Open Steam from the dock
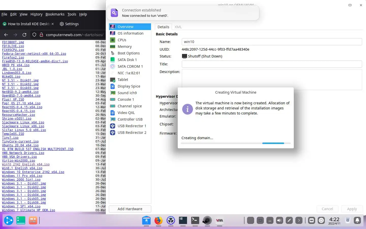The height and width of the screenshot is (229, 366). (x=207, y=220)
